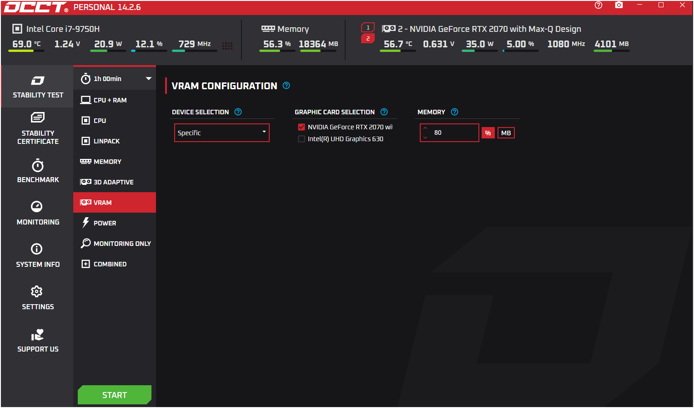Select the CPU + RAM test

coord(115,100)
